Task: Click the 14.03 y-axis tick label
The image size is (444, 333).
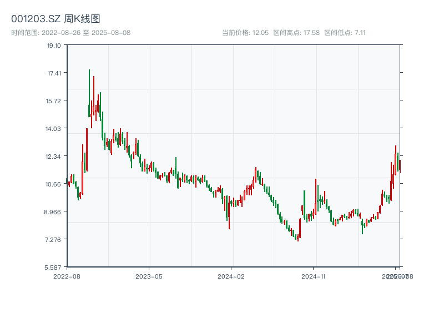Action: coord(54,129)
